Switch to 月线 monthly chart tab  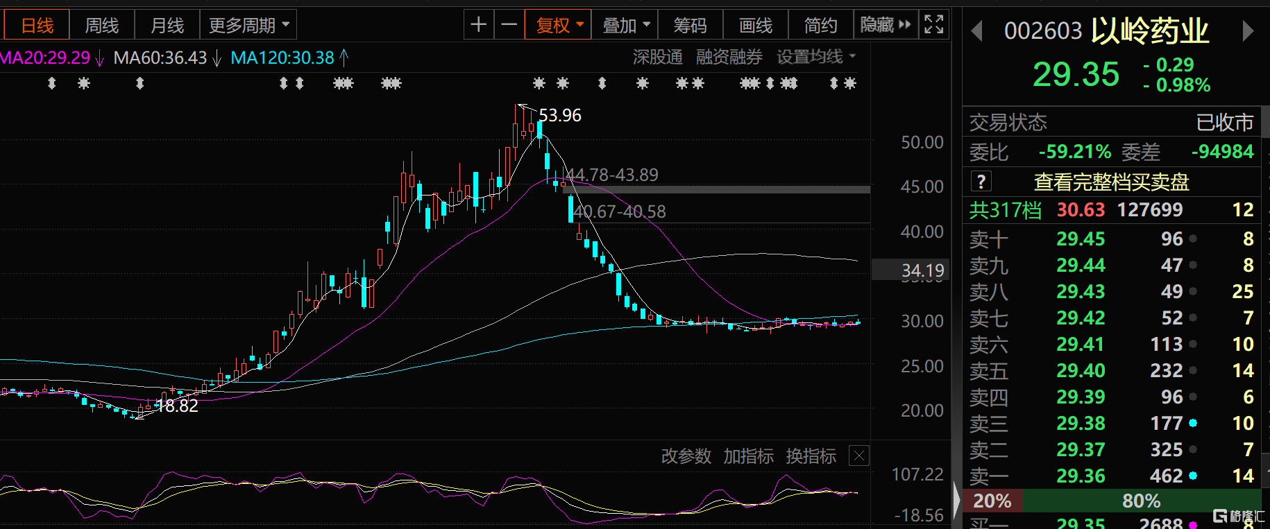(x=167, y=25)
